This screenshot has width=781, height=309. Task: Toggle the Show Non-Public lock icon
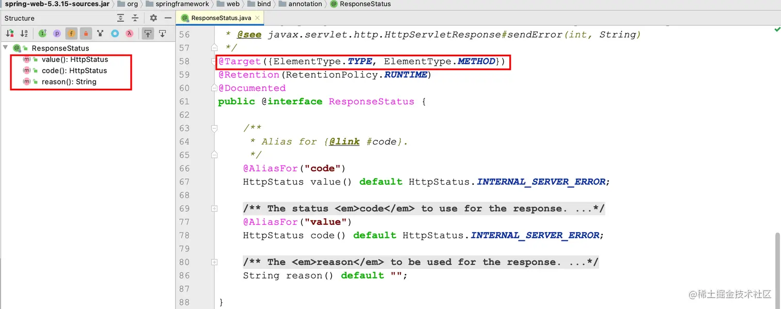pos(86,34)
